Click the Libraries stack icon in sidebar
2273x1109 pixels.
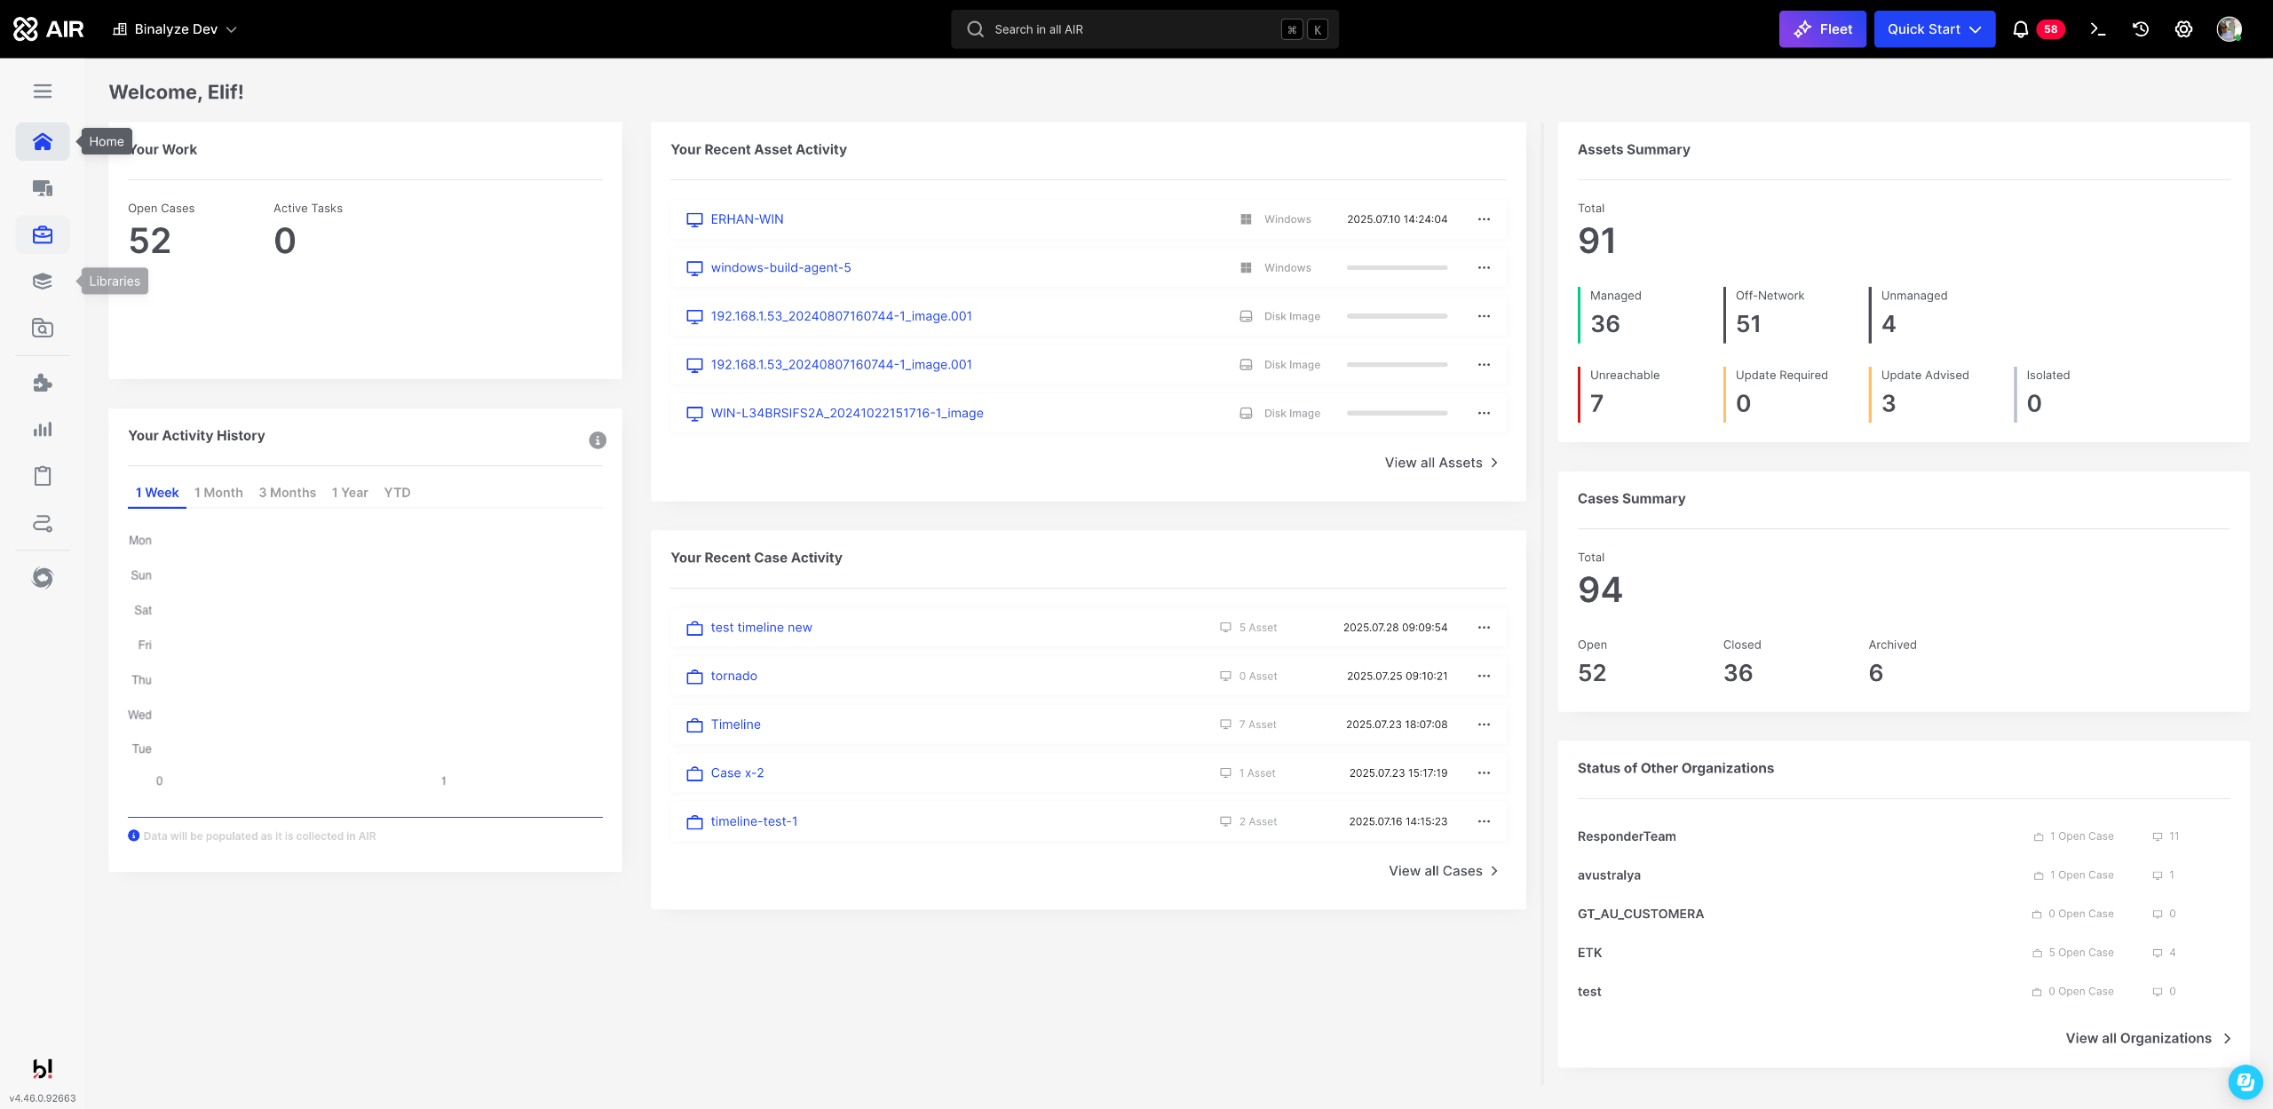42,281
